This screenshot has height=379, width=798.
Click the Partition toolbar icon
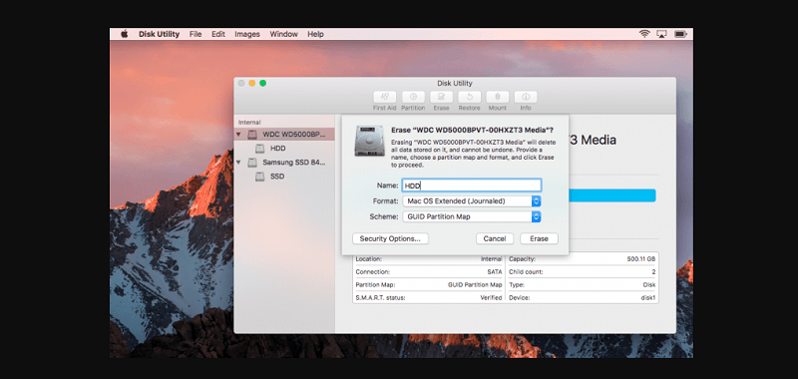413,97
